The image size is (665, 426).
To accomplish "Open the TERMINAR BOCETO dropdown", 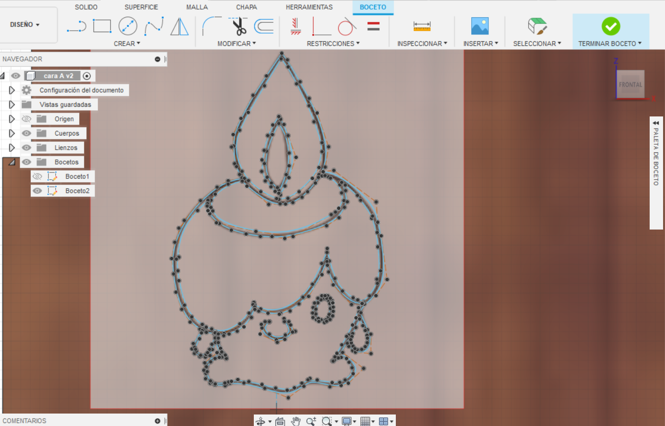I will (x=610, y=44).
